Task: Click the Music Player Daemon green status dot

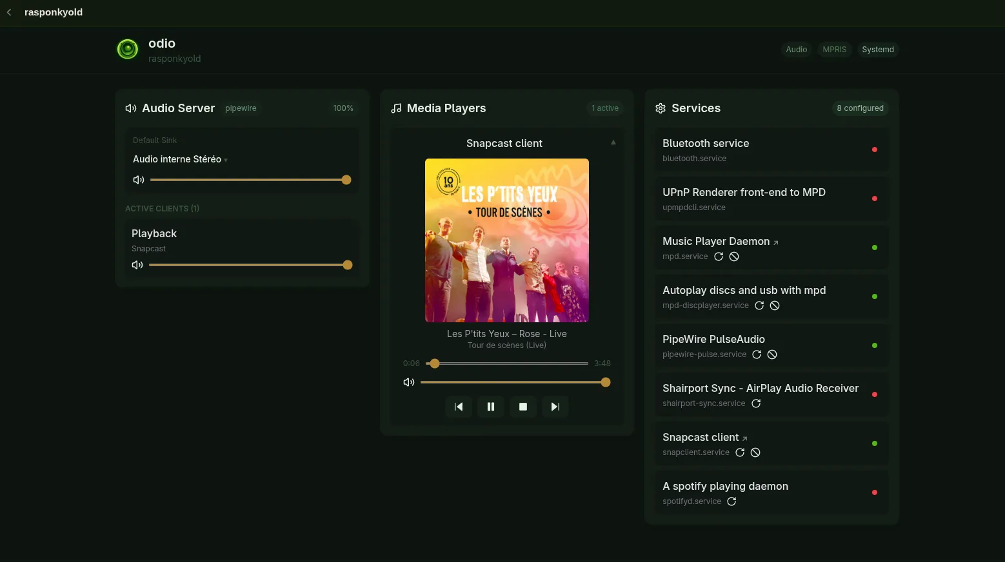Action: (875, 247)
